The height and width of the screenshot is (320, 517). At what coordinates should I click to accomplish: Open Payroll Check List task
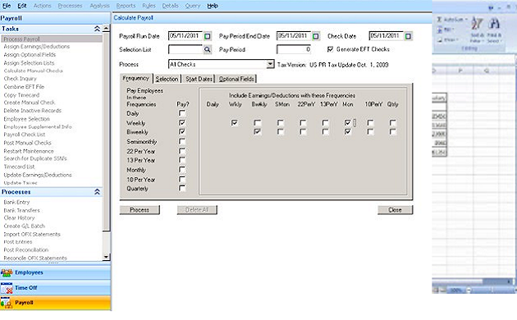[x=25, y=135]
